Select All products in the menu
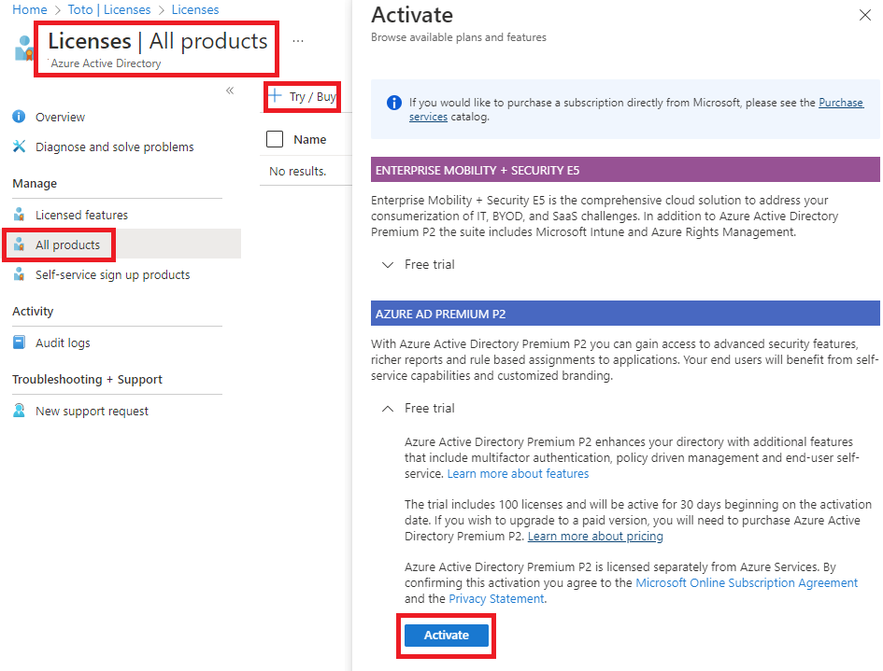The height and width of the screenshot is (671, 883). 67,245
